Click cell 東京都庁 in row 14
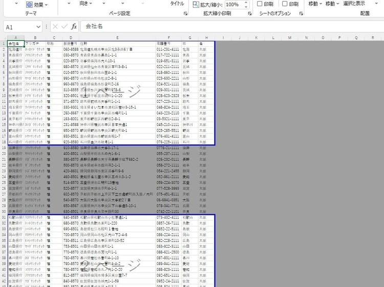Image resolution: width=384 pixels, height=287 pixels. (x=16, y=119)
